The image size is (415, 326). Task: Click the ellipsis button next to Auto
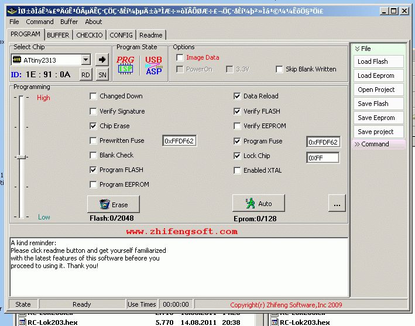click(337, 203)
